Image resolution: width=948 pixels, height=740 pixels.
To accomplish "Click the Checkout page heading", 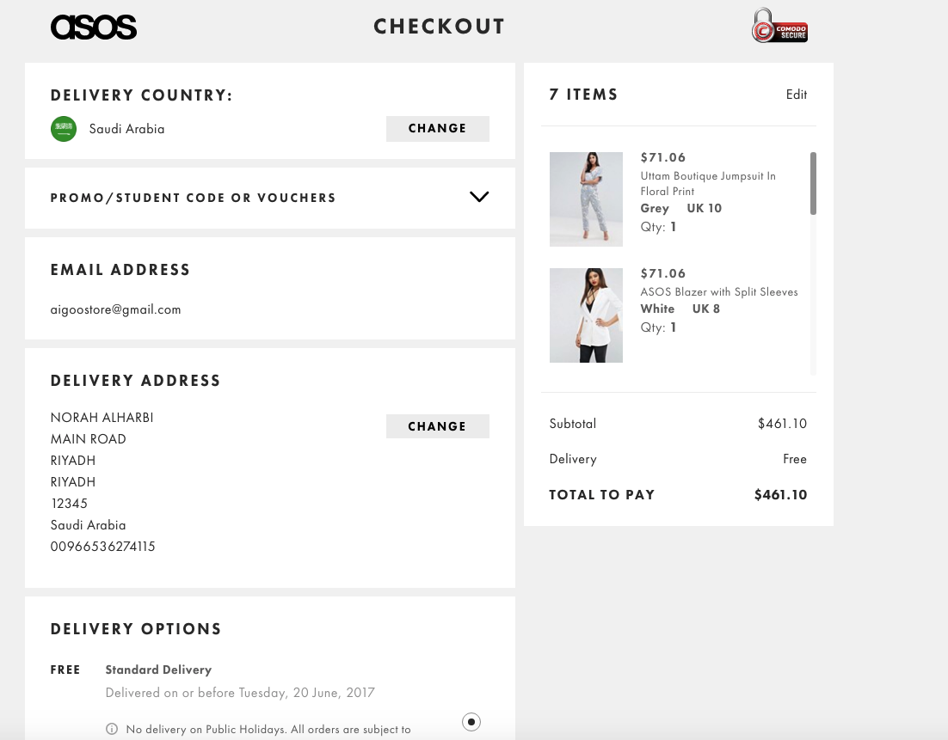I will point(439,27).
